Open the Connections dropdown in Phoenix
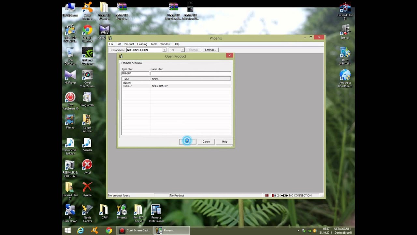The image size is (417, 235). pyautogui.click(x=146, y=50)
